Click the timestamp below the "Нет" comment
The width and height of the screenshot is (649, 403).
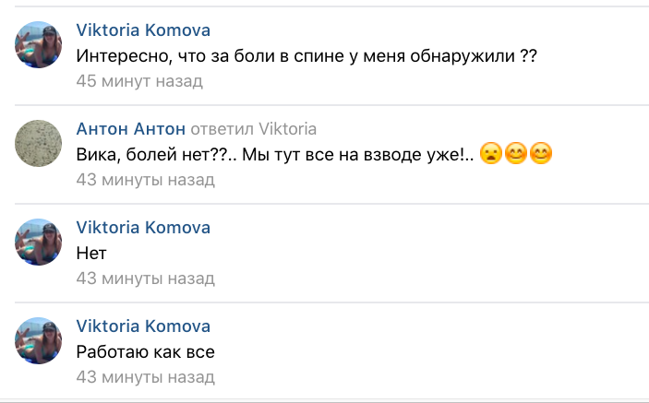(x=145, y=278)
